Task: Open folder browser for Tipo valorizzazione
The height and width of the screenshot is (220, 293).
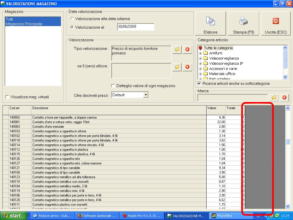Action: 177,49
